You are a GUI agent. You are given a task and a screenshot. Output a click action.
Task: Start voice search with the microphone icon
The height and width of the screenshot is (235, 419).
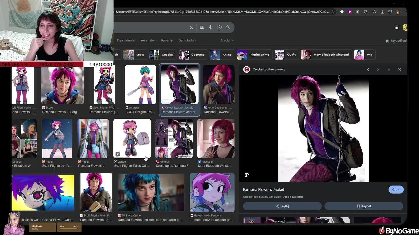click(x=211, y=27)
